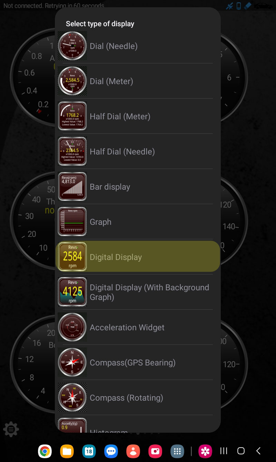Select Digital Display (With Background Graph) option
Viewport: 276px width, 462px height.
coord(138,292)
